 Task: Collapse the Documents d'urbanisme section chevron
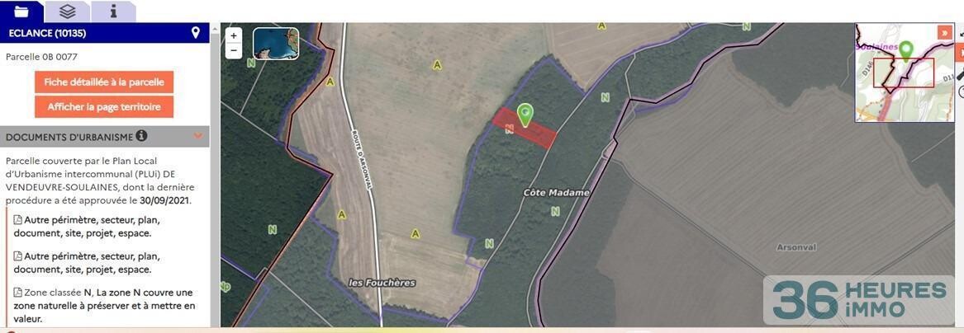[198, 135]
